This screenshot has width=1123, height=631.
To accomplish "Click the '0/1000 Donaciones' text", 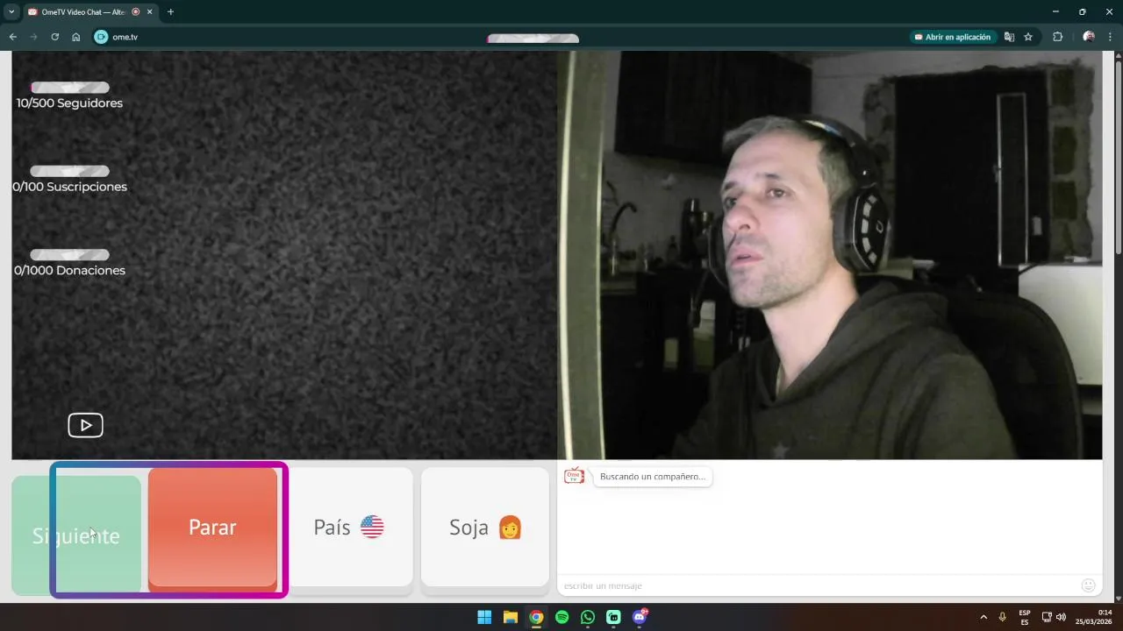I will pyautogui.click(x=69, y=270).
